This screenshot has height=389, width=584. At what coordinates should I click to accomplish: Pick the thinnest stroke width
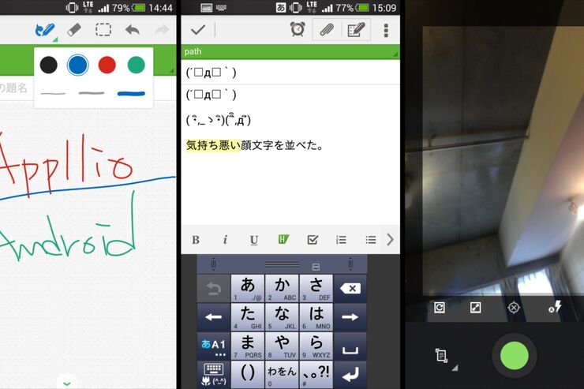(53, 93)
